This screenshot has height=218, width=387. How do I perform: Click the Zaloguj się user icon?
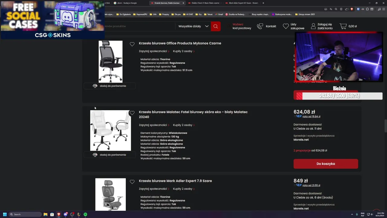[x=313, y=26]
